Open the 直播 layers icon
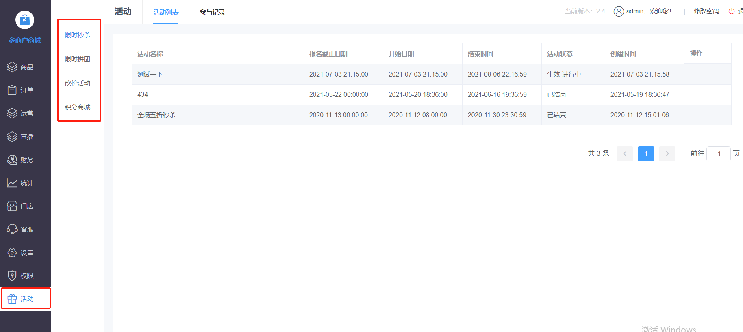This screenshot has height=332, width=743. coord(12,137)
